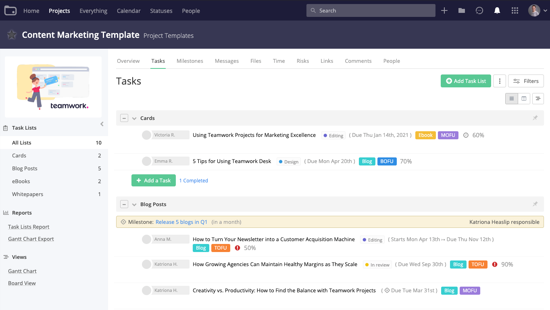Switch to the Milestones tab
The image size is (550, 310).
[x=190, y=61]
